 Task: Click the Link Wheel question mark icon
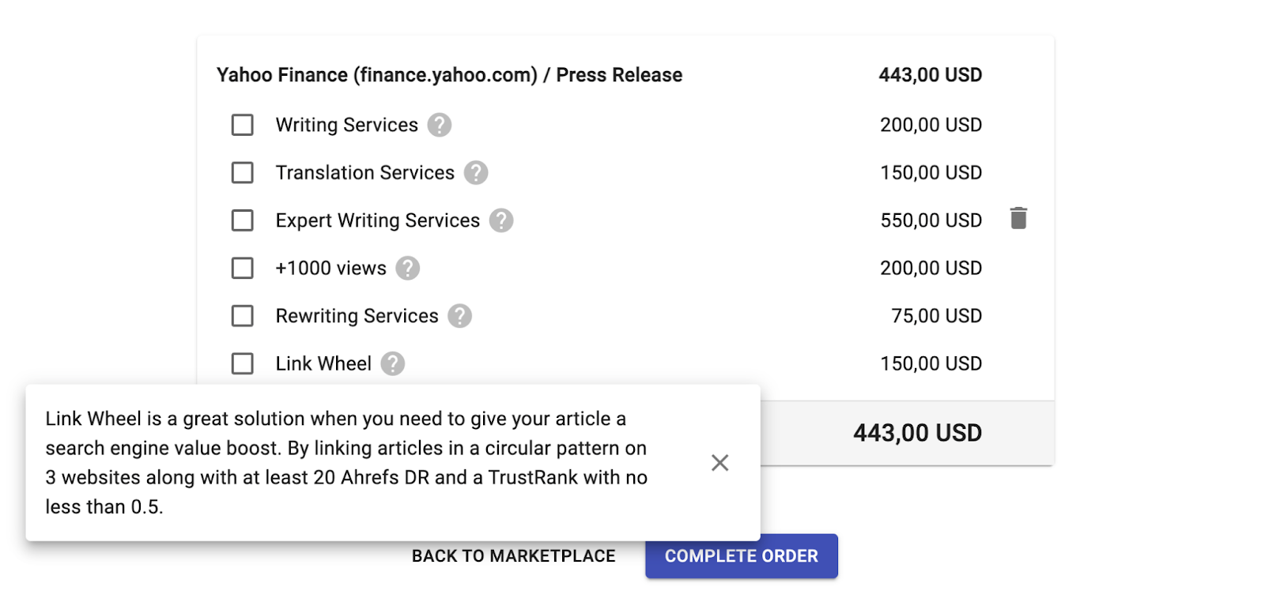[x=393, y=363]
